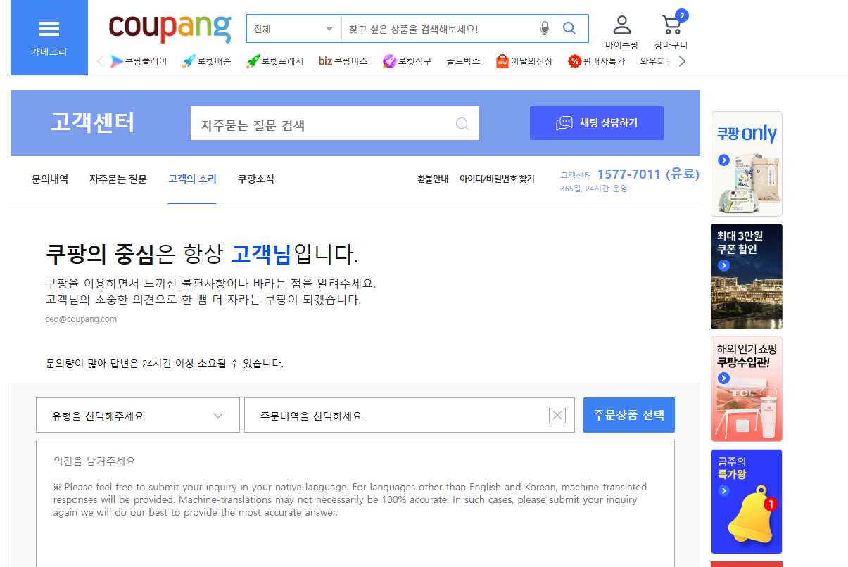Viewport: 848px width, 567px height.
Task: Clear order selection with X icon
Action: (x=557, y=416)
